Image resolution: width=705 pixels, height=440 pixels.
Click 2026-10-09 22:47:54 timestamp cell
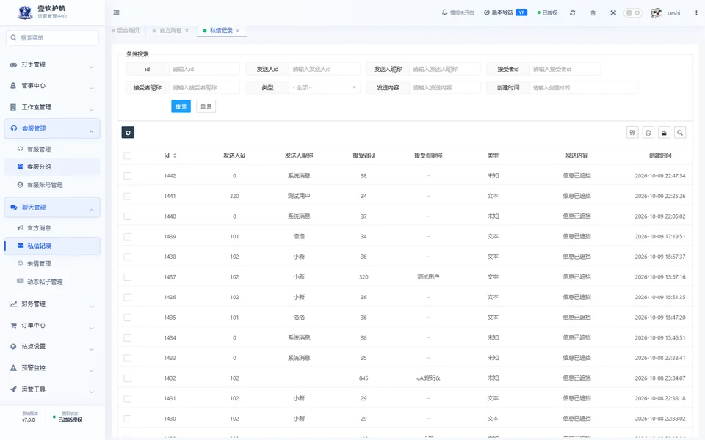click(660, 176)
